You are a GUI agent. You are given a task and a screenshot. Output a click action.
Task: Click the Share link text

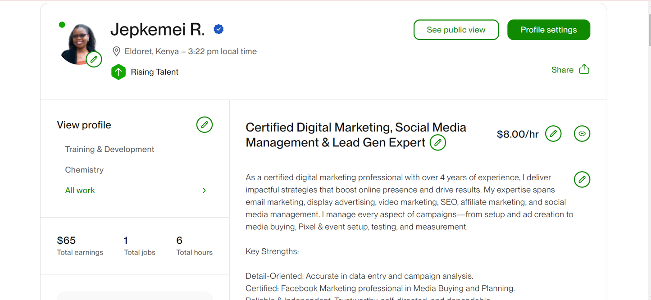click(562, 70)
